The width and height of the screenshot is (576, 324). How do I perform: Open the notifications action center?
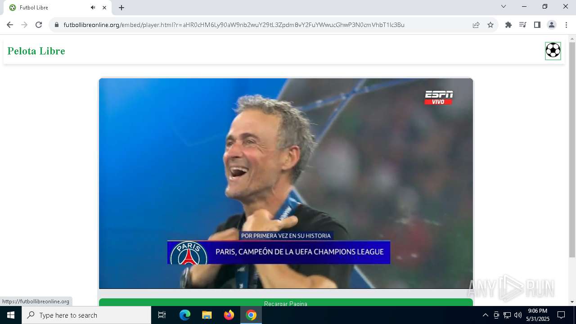[561, 315]
